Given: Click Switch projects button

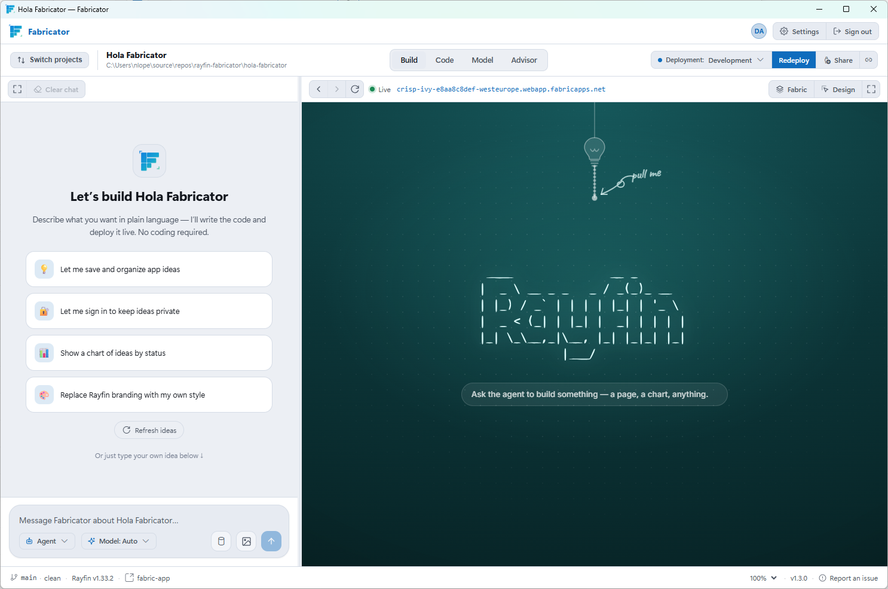Looking at the screenshot, I should [x=50, y=60].
